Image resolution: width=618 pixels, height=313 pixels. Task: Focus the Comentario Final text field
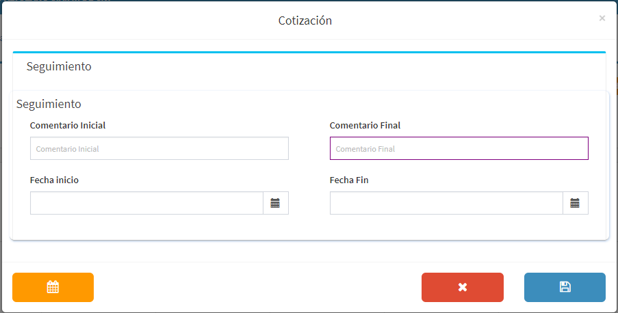(x=459, y=148)
